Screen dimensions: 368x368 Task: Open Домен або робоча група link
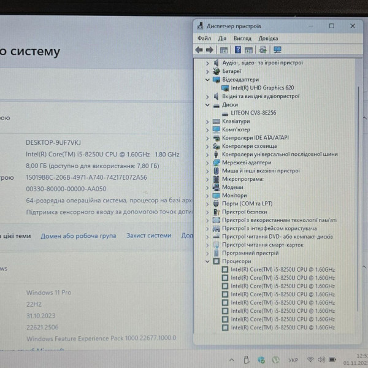tap(79, 236)
